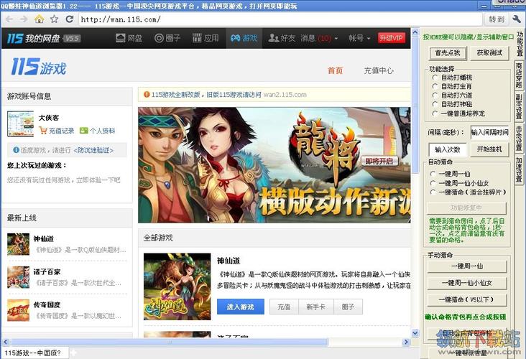
Task: Switch to 首页 tab
Action: pos(335,70)
